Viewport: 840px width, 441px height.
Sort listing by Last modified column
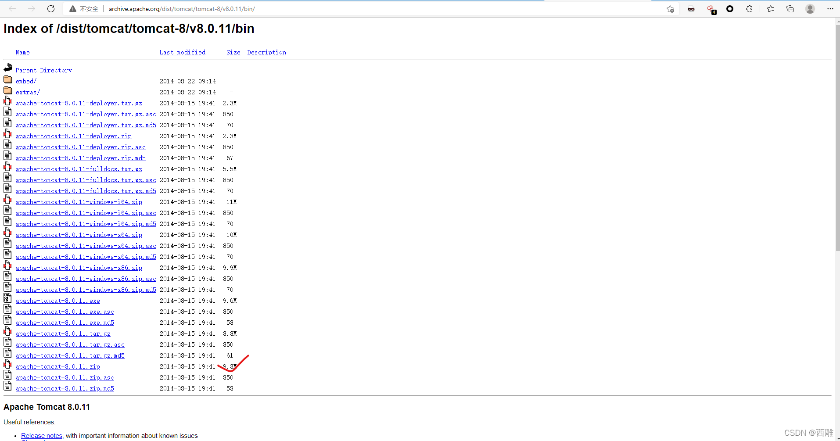point(183,53)
